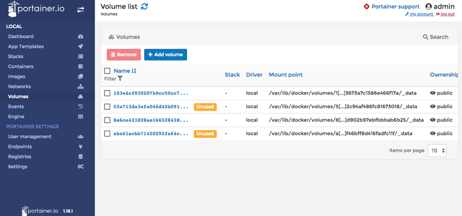Check the select-all checkbox beside Name
Image resolution: width=462 pixels, height=216 pixels.
107,71
